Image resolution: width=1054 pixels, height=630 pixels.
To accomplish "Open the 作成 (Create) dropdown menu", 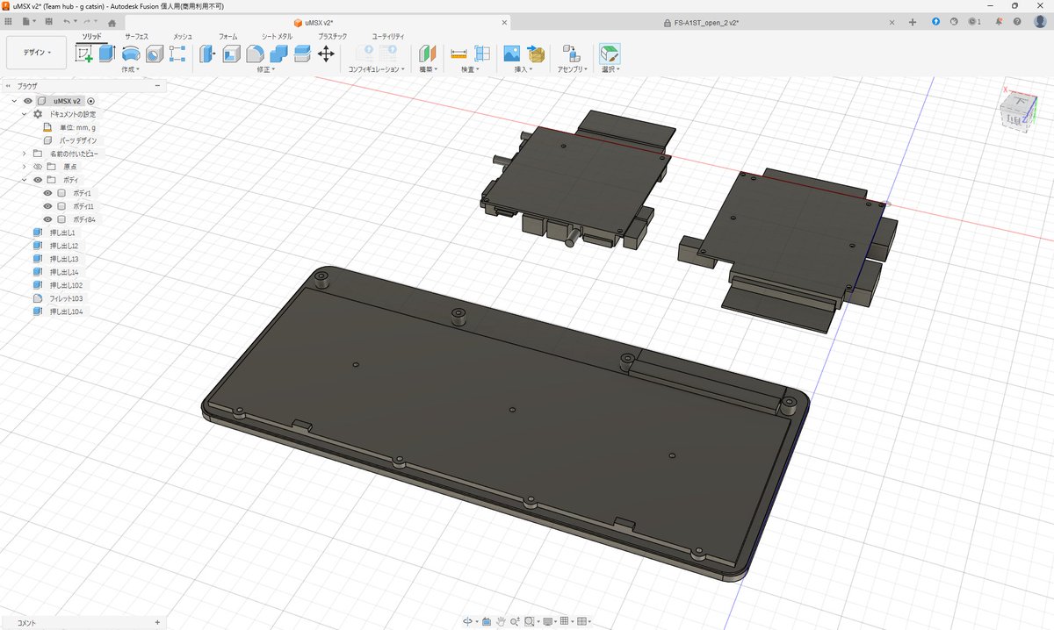I will coord(130,69).
